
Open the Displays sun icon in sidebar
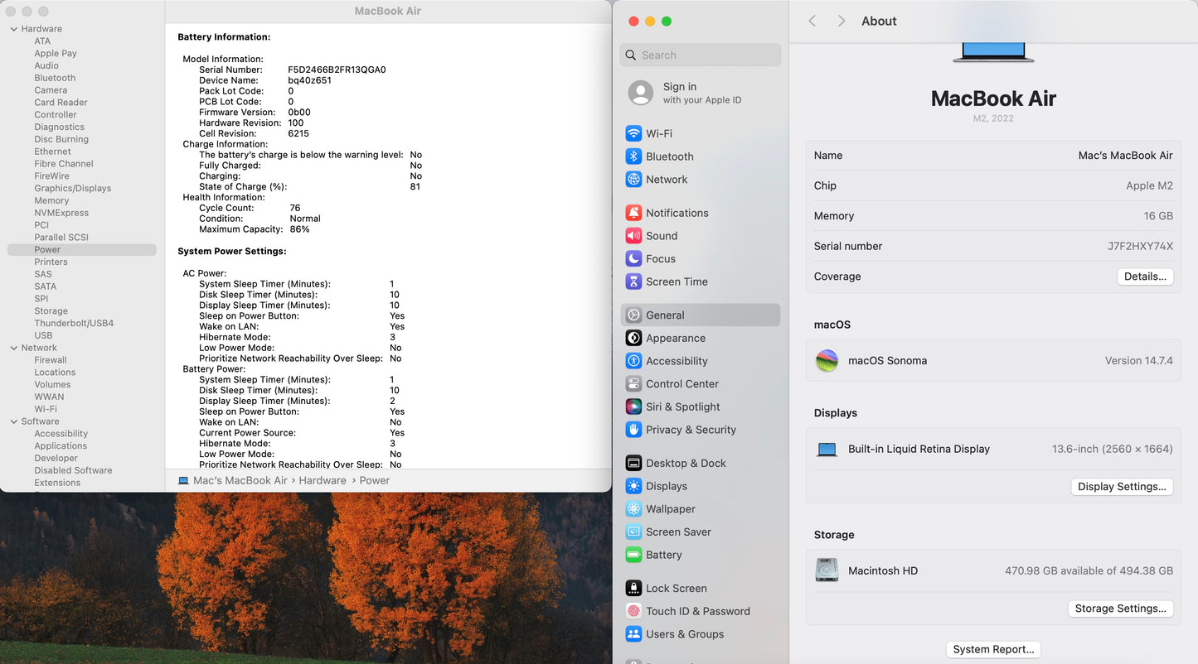[633, 486]
